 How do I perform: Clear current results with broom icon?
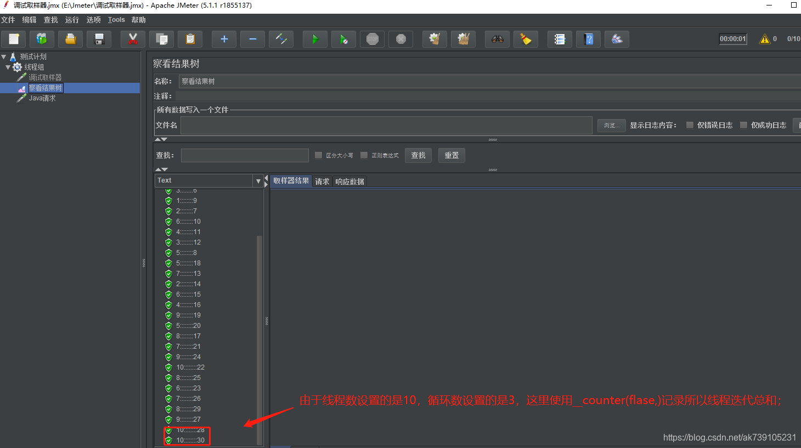point(435,39)
